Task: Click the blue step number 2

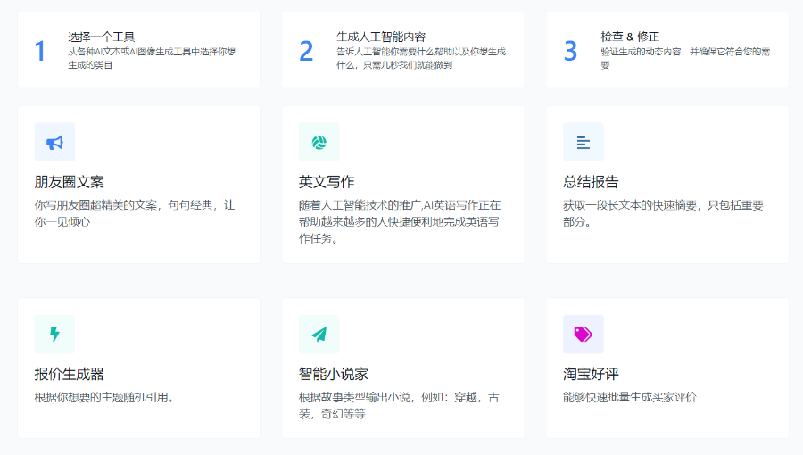Action: [x=306, y=51]
